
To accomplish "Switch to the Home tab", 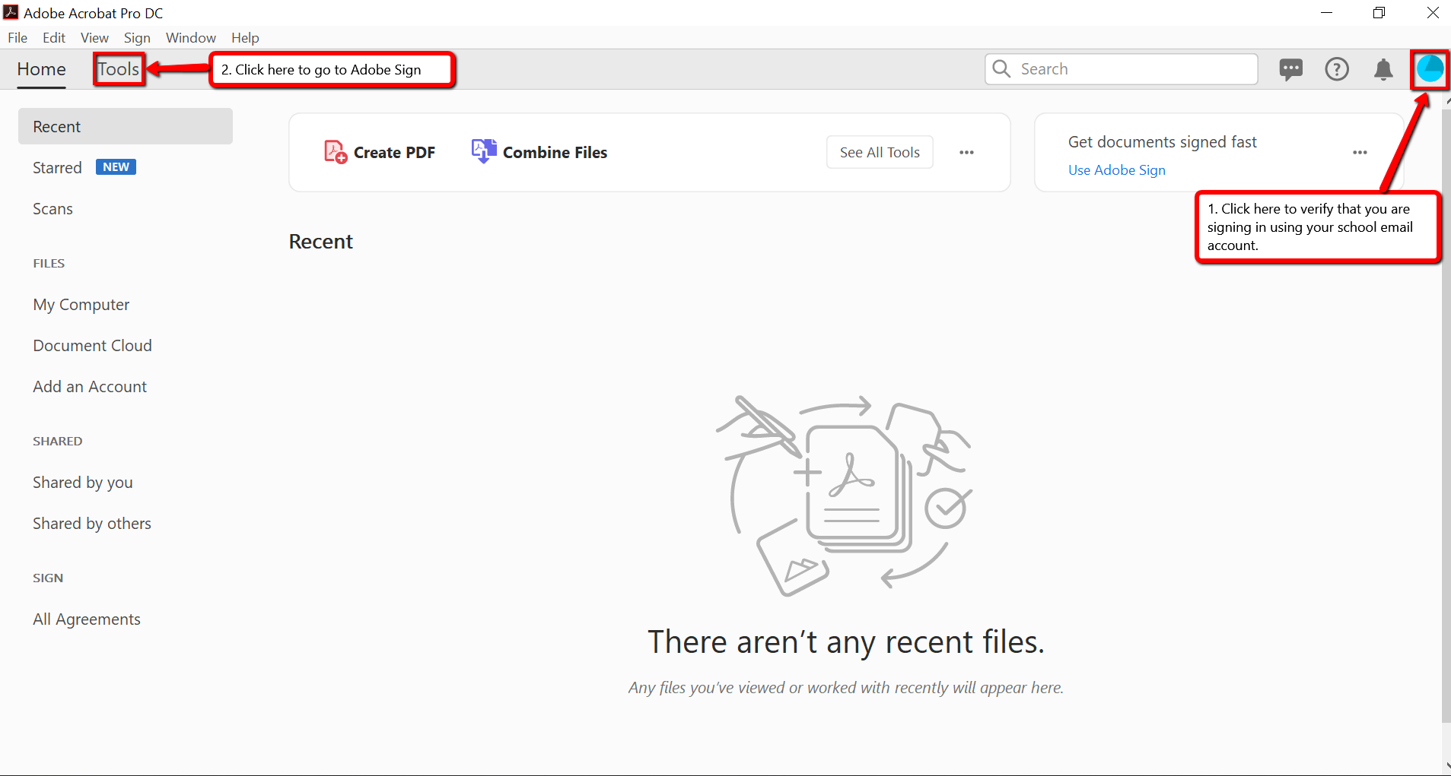I will pyautogui.click(x=42, y=69).
